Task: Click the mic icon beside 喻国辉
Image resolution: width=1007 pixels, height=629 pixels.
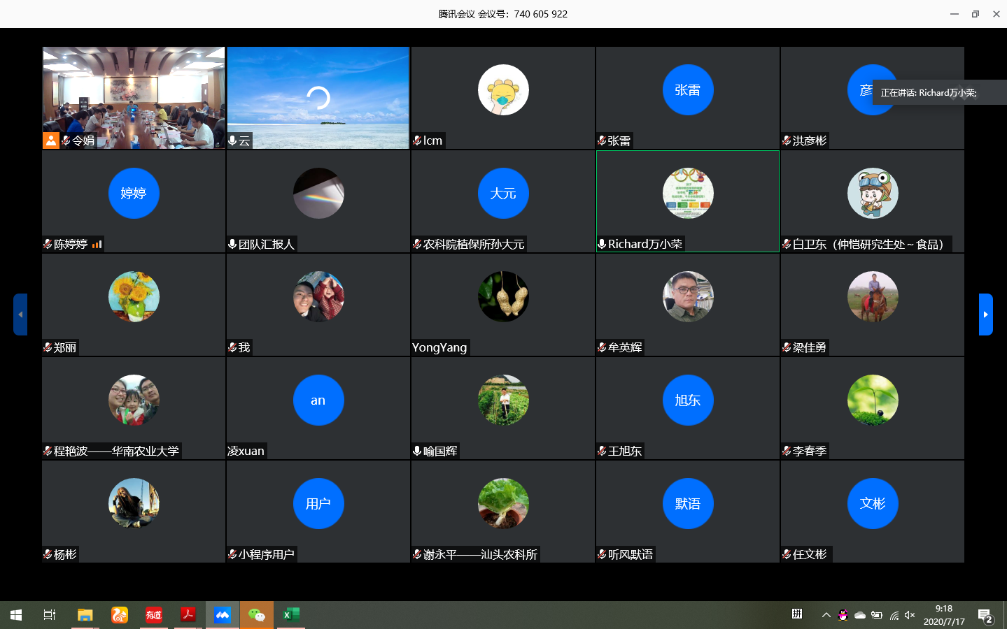Action: 417,451
